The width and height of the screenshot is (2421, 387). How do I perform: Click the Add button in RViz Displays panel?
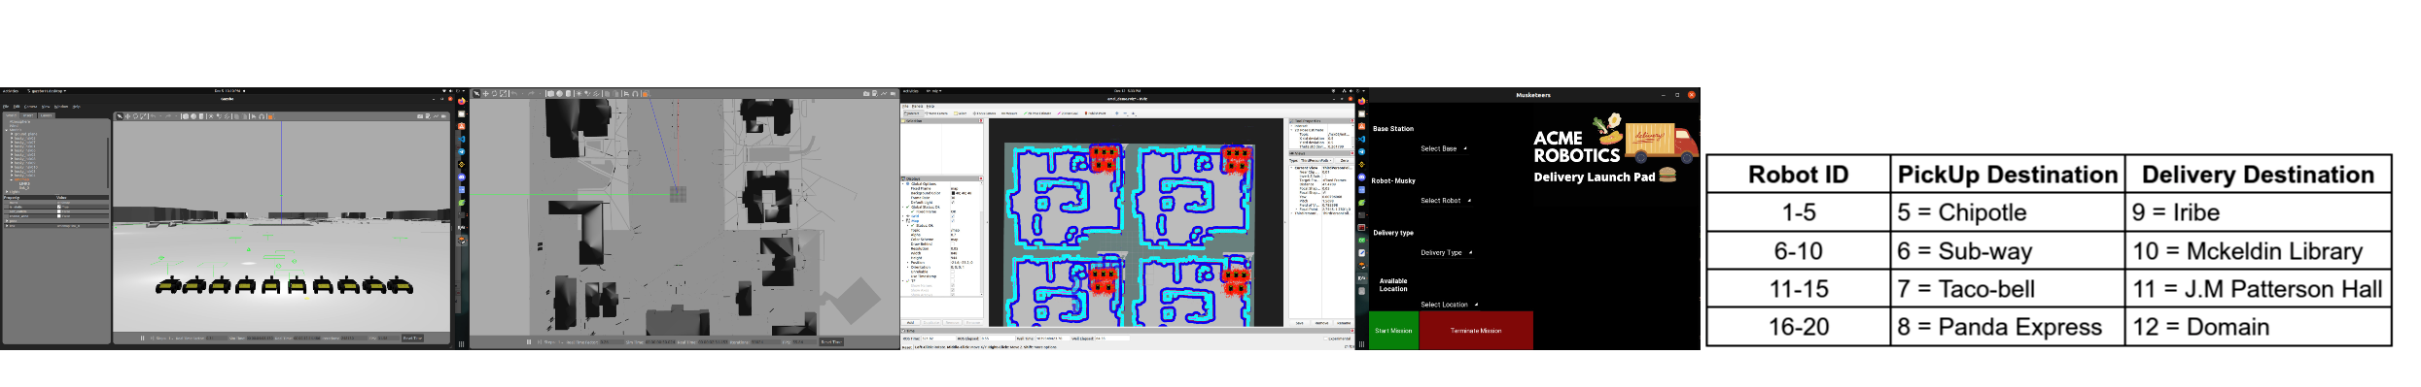pyautogui.click(x=910, y=322)
